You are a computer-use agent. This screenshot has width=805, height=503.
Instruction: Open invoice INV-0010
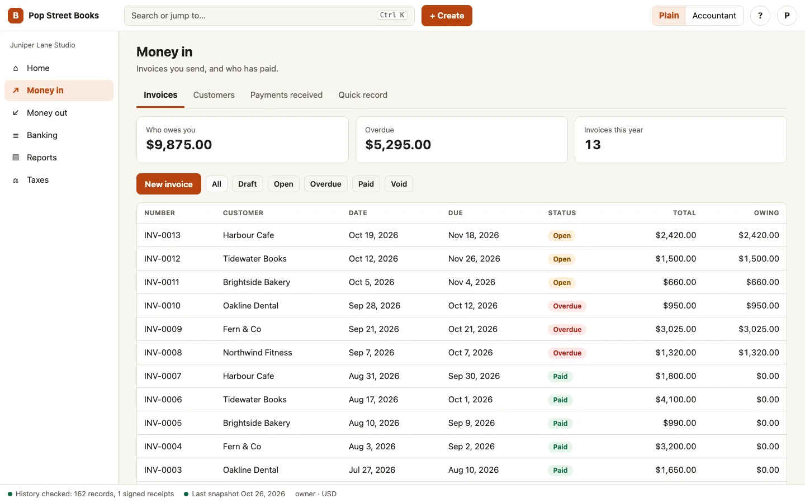click(462, 306)
